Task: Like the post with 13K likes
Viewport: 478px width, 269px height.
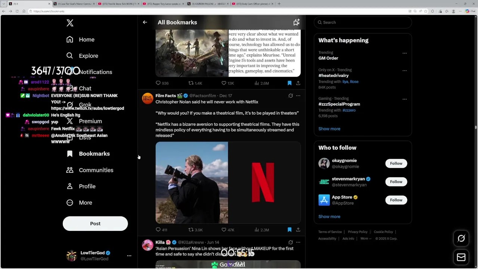Action: coord(228,83)
